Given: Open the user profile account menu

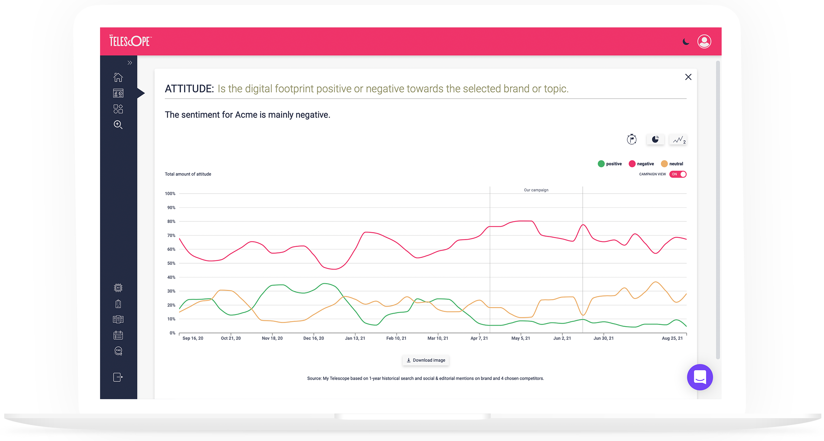Looking at the screenshot, I should (x=704, y=41).
